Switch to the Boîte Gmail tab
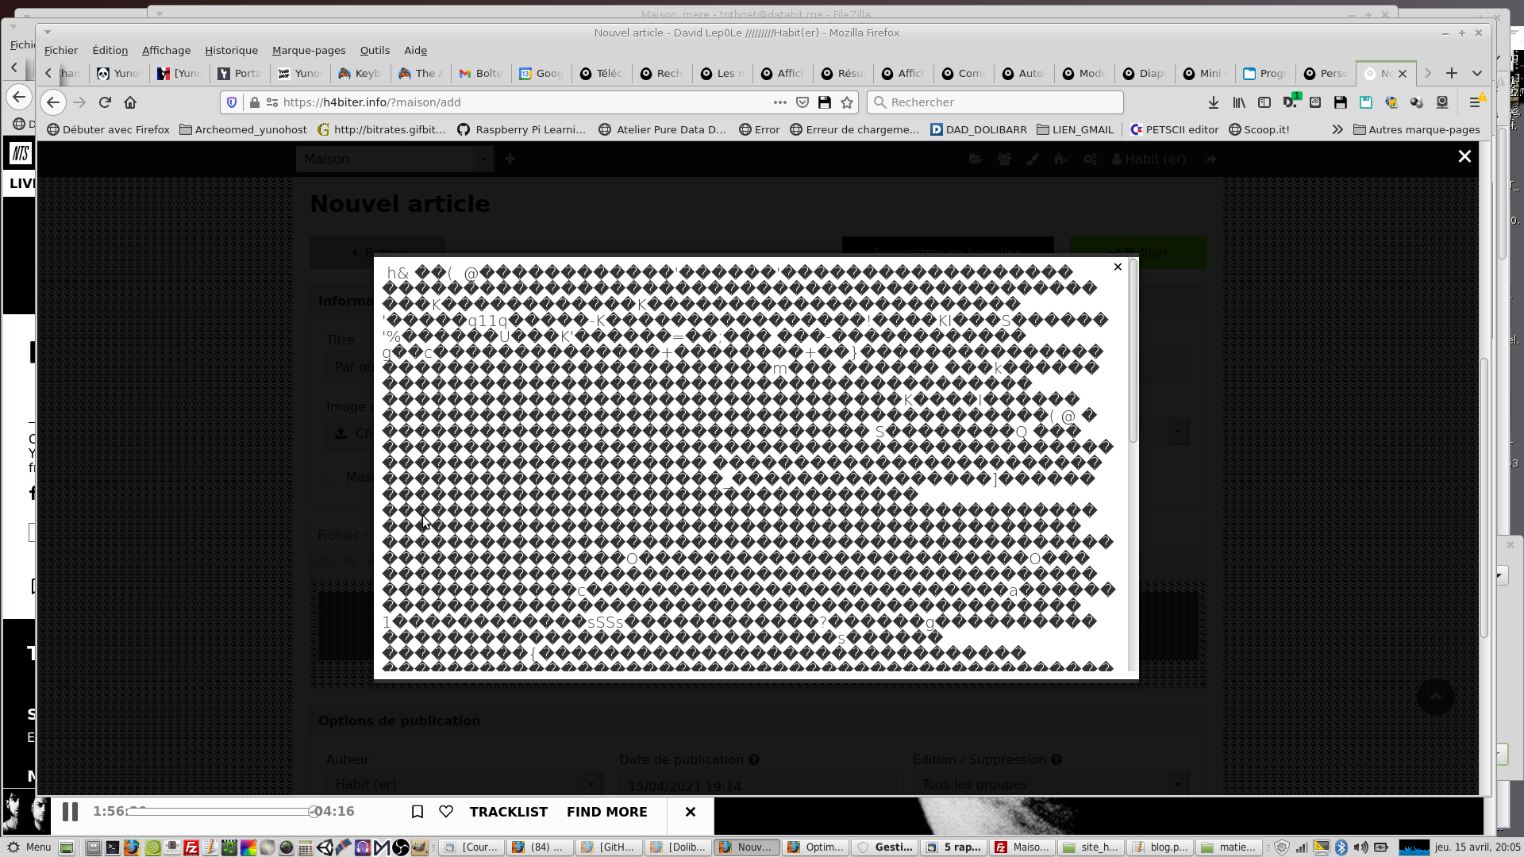The width and height of the screenshot is (1524, 857). [481, 73]
